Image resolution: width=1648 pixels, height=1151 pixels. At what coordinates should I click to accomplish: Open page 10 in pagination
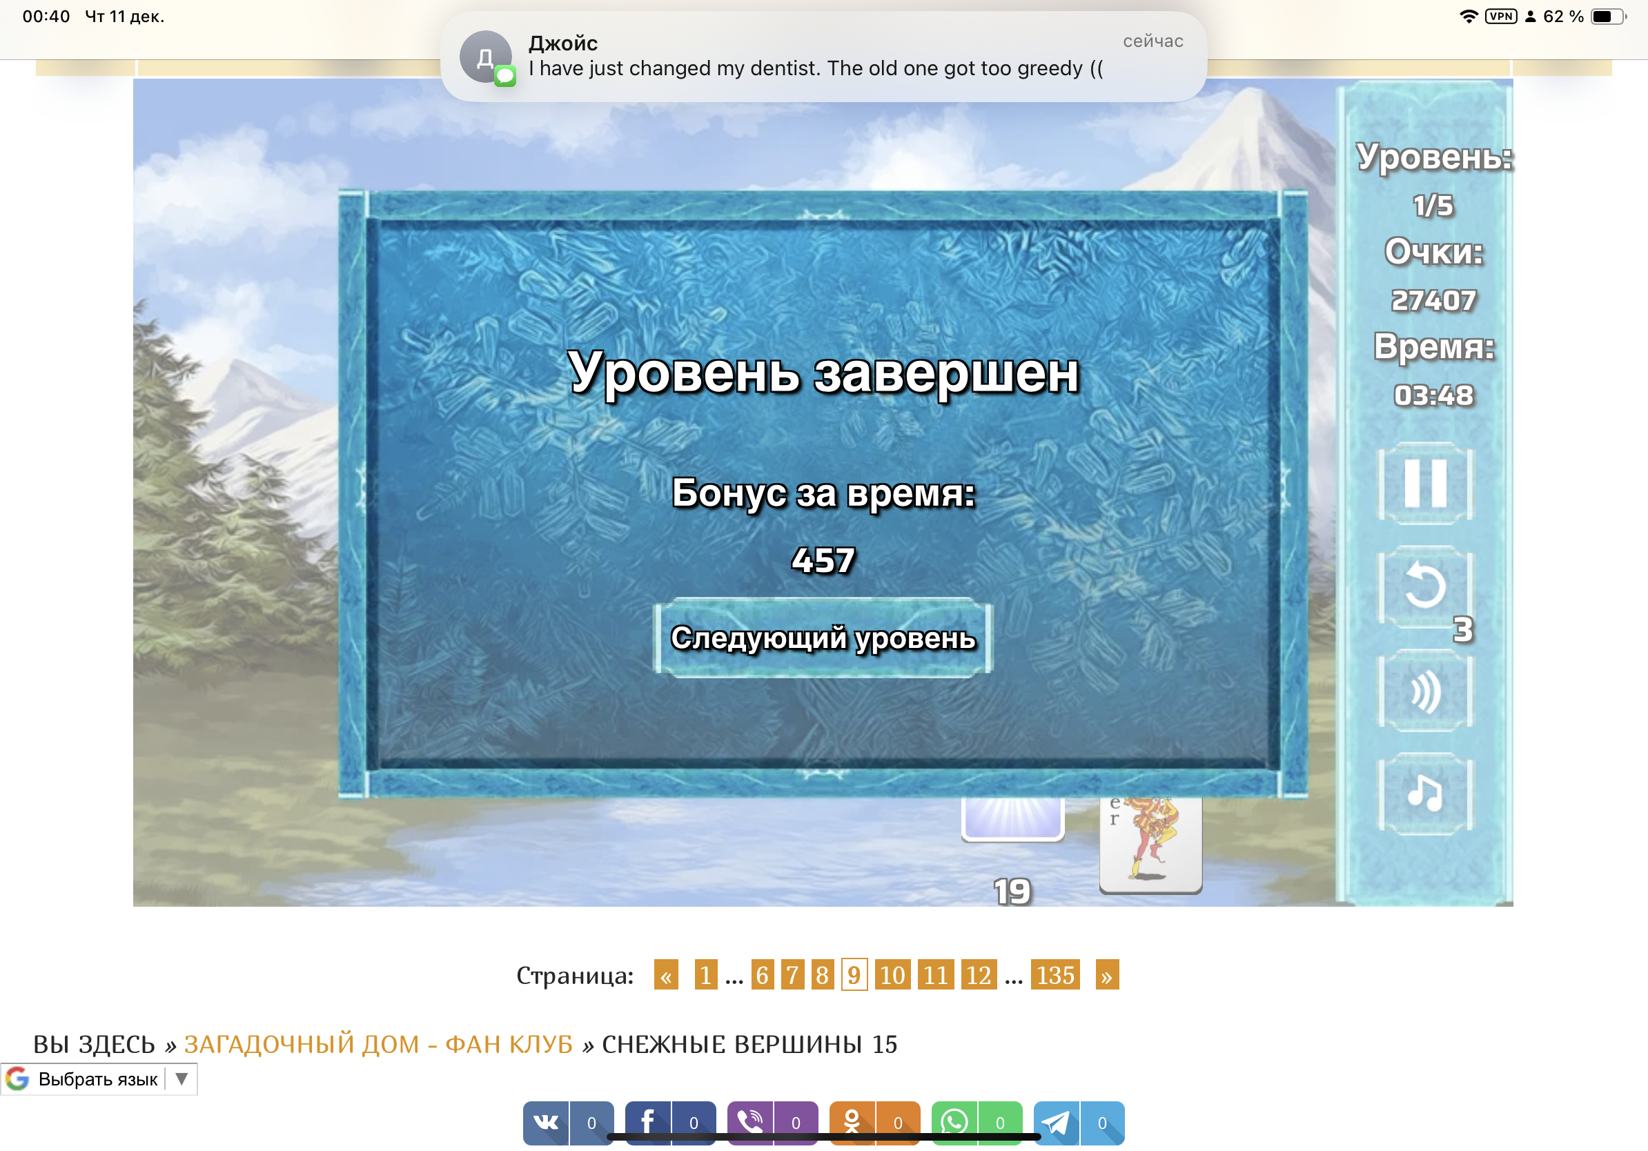point(892,975)
